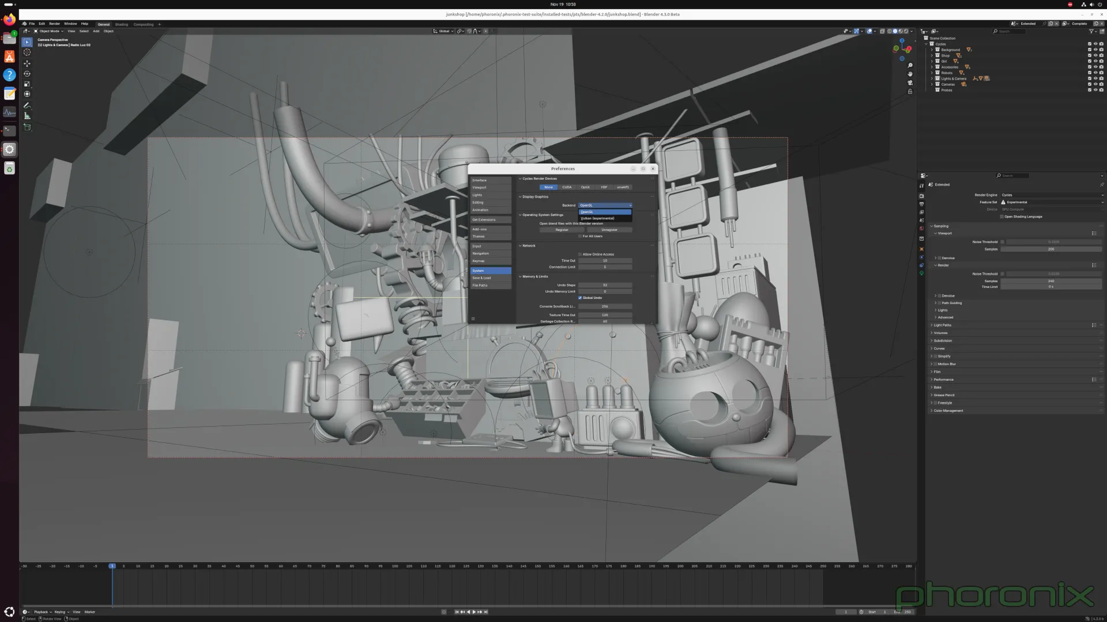Image resolution: width=1107 pixels, height=622 pixels.
Task: Click the 3D cursor tool icon
Action: pos(27,52)
